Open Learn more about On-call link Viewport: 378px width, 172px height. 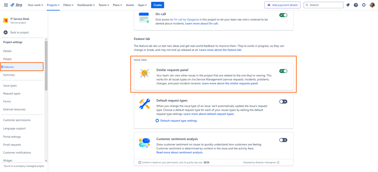pyautogui.click(x=202, y=23)
